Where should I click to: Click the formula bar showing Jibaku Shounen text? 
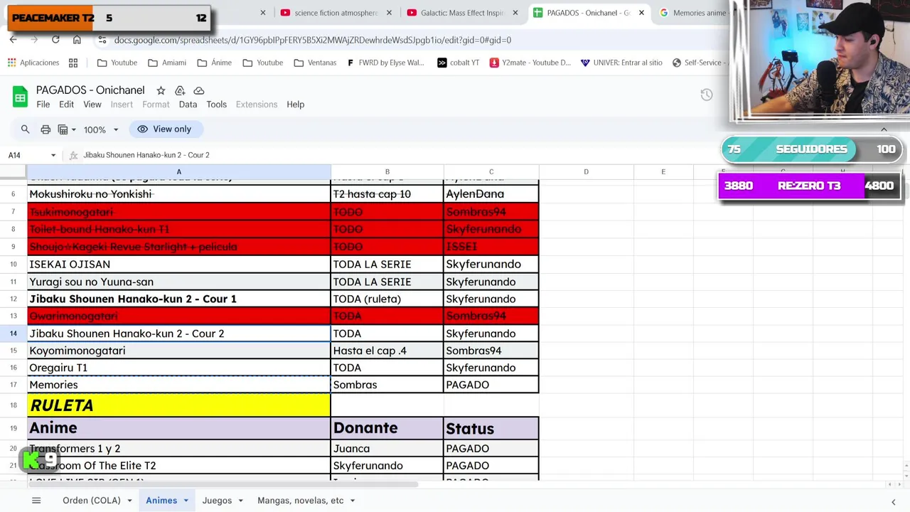coord(146,155)
